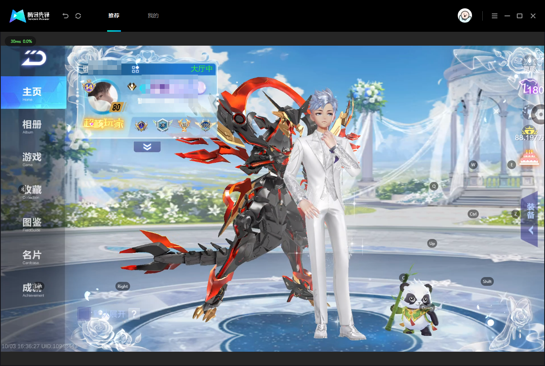The height and width of the screenshot is (366, 545).
Task: Click the 30ms 0.0% latency indicator
Action: pyautogui.click(x=21, y=41)
